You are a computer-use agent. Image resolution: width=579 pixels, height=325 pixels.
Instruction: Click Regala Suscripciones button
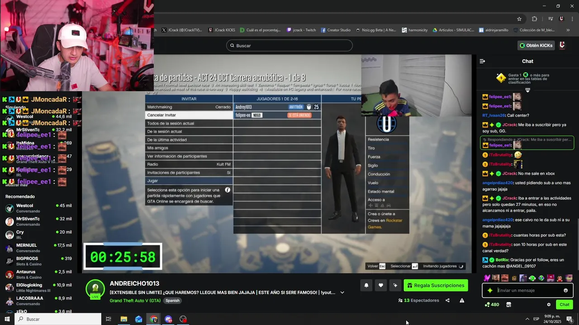tap(436, 285)
